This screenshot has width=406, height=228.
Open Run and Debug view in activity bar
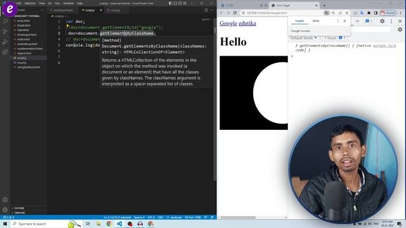click(x=5, y=42)
